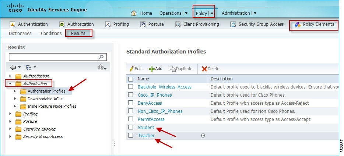The width and height of the screenshot is (344, 156).
Task: Click the Home house icon
Action: (134, 13)
